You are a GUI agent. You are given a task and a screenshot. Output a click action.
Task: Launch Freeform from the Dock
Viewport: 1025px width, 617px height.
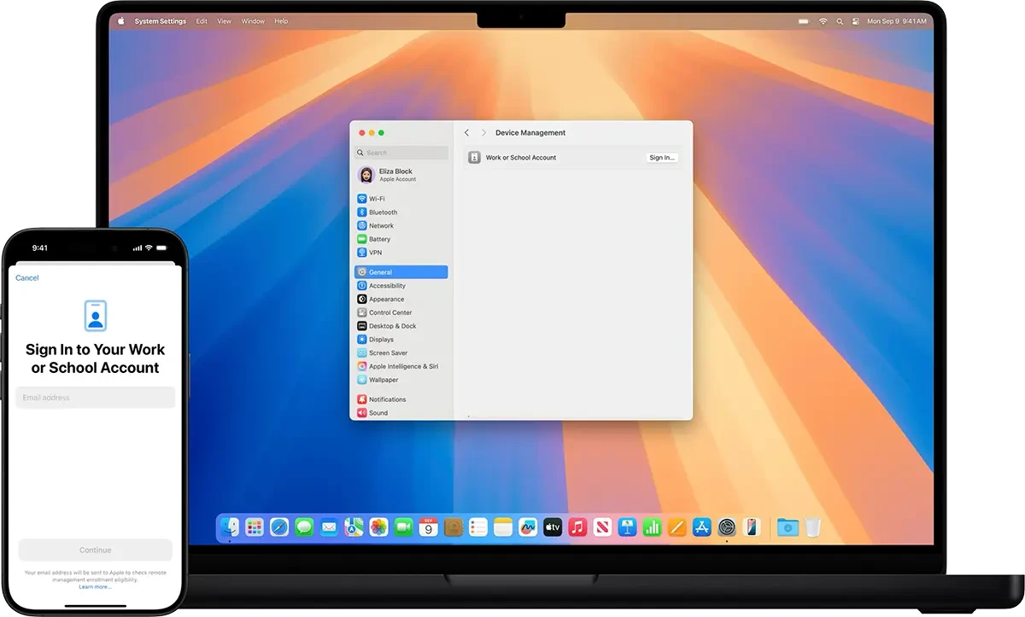(x=528, y=527)
